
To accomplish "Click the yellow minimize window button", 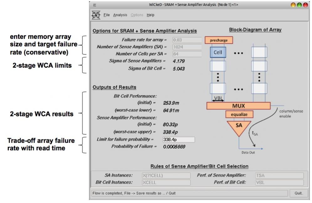I will pos(293,5).
